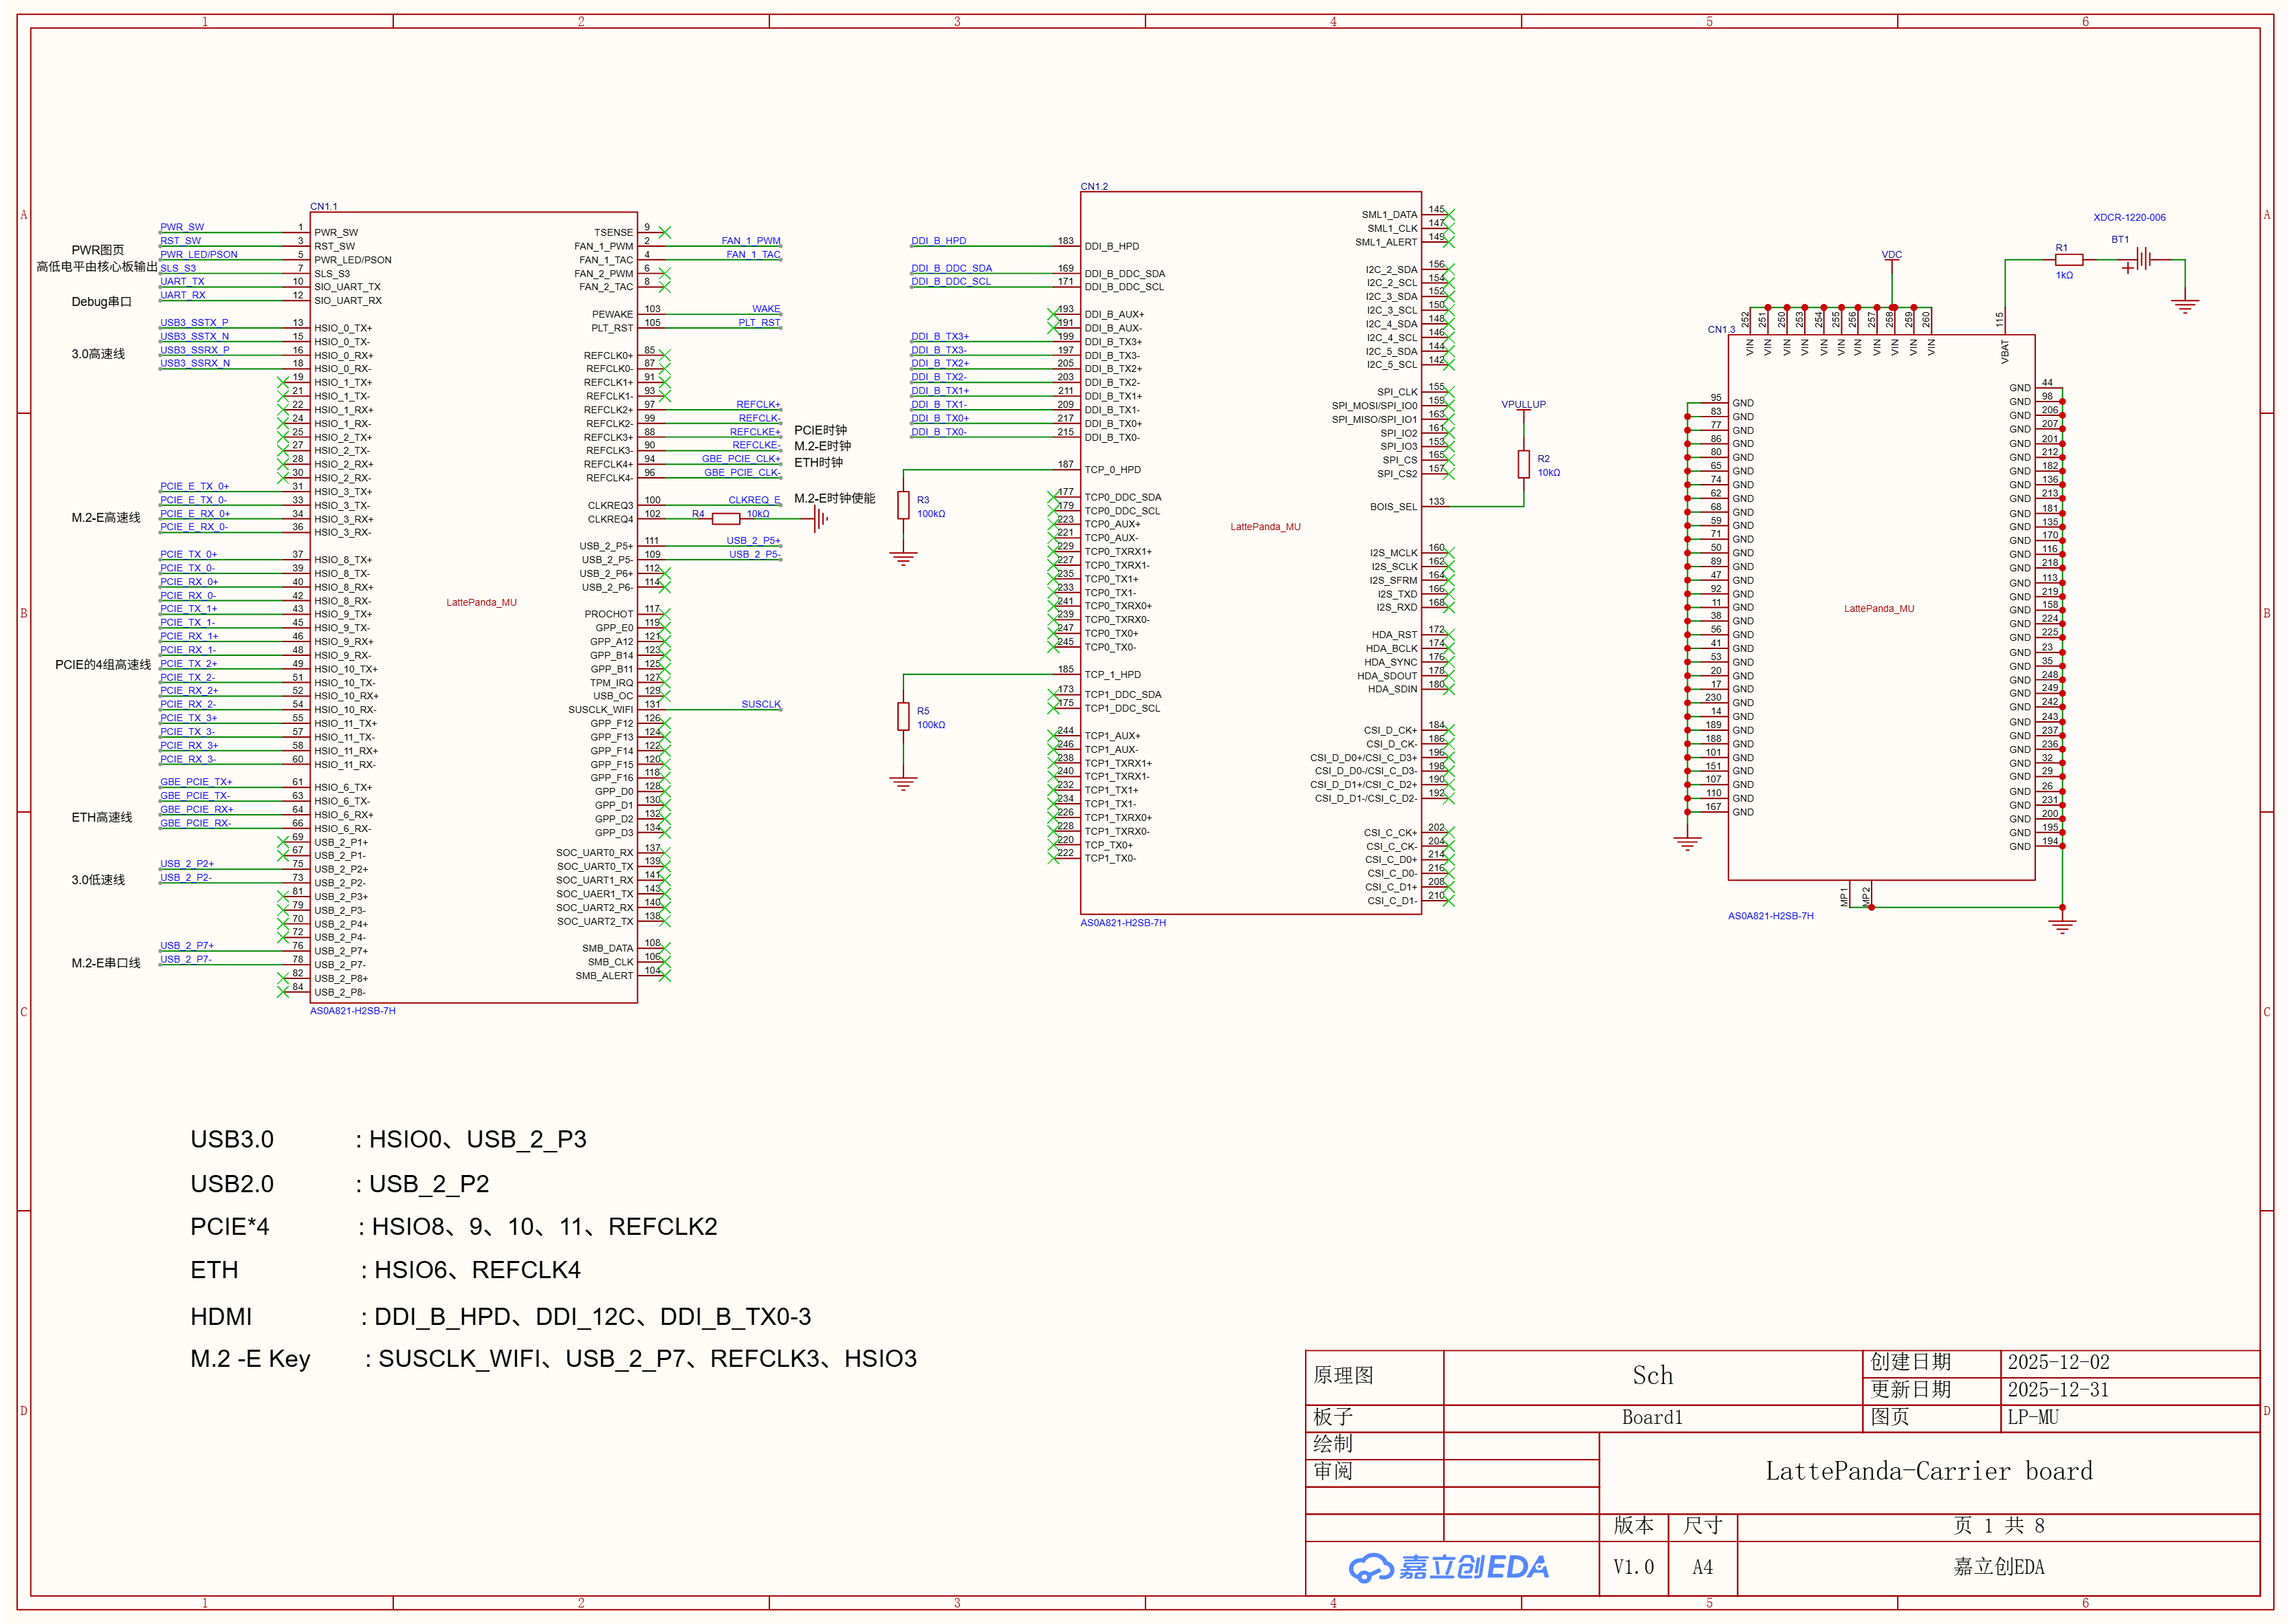The image size is (2291, 1624).
Task: Select the "M.2 -E Key" note heading
Action: [250, 1359]
